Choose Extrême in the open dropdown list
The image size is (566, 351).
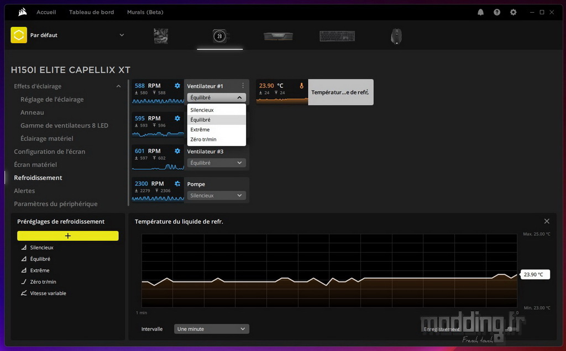[x=216, y=129]
